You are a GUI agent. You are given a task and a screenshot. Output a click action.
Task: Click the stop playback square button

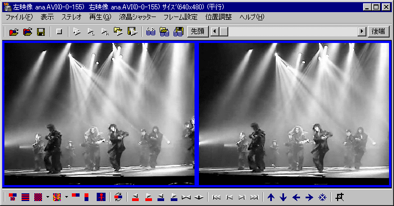[59, 31]
